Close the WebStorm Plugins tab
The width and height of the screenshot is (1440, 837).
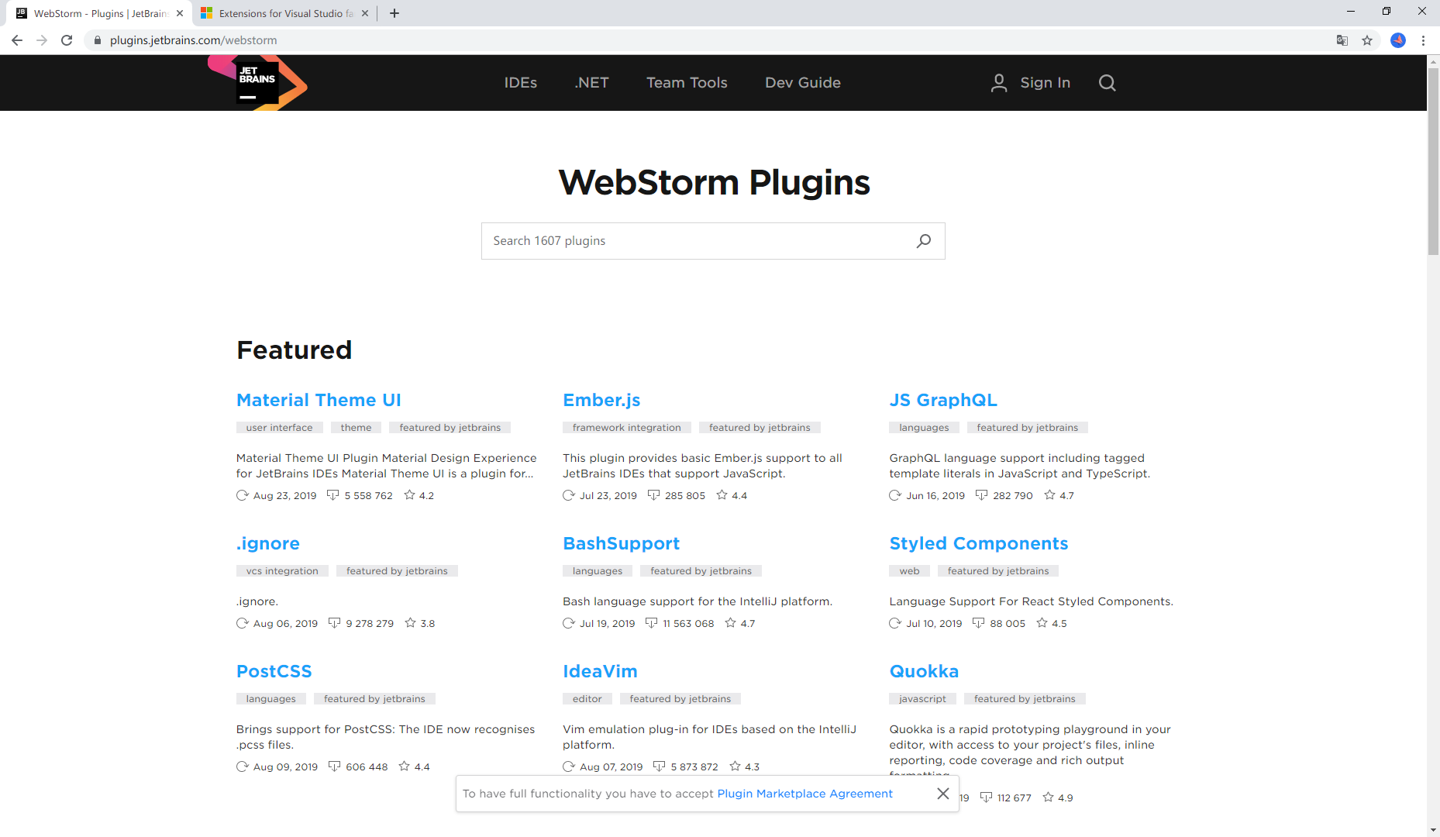coord(180,13)
